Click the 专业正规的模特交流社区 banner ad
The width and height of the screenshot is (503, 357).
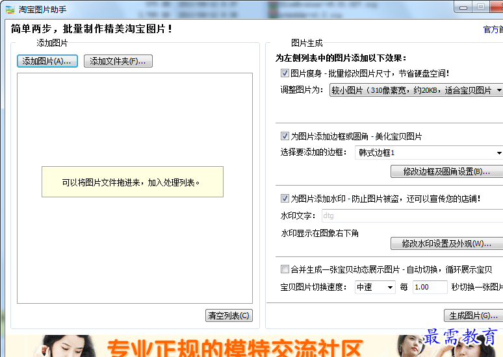coord(251,346)
